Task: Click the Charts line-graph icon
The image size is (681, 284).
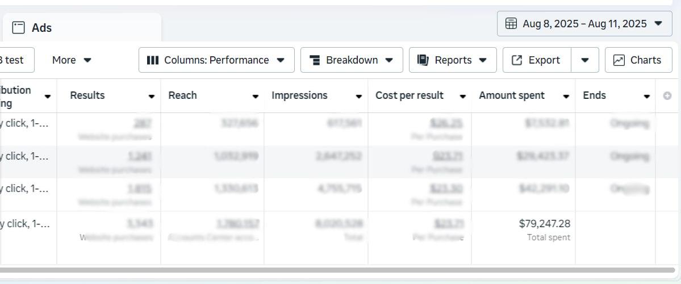Action: [619, 60]
